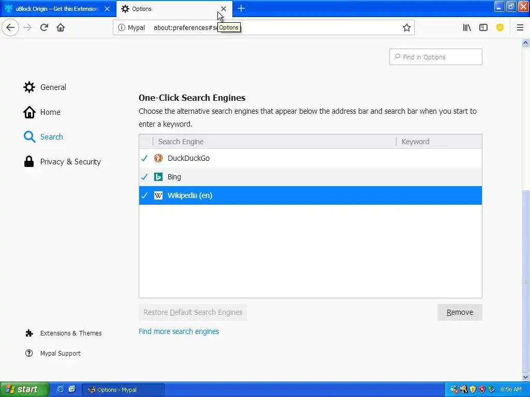Click the red shield tray icon

[482, 390]
